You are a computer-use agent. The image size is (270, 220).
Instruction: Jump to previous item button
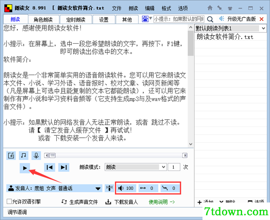[49, 167]
